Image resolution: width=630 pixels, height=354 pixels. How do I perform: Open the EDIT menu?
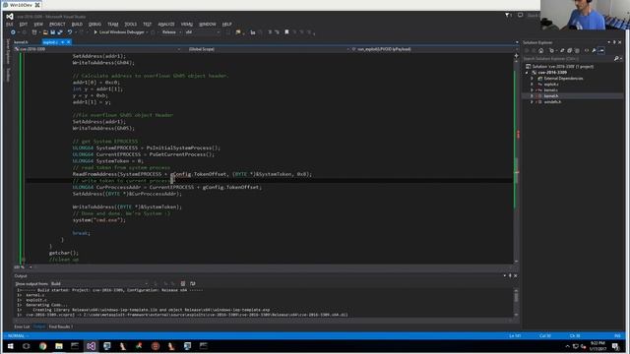pyautogui.click(x=24, y=24)
